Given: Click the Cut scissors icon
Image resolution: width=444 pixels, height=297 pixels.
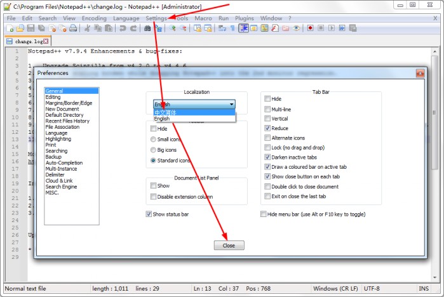Looking at the screenshot, I should (x=88, y=29).
